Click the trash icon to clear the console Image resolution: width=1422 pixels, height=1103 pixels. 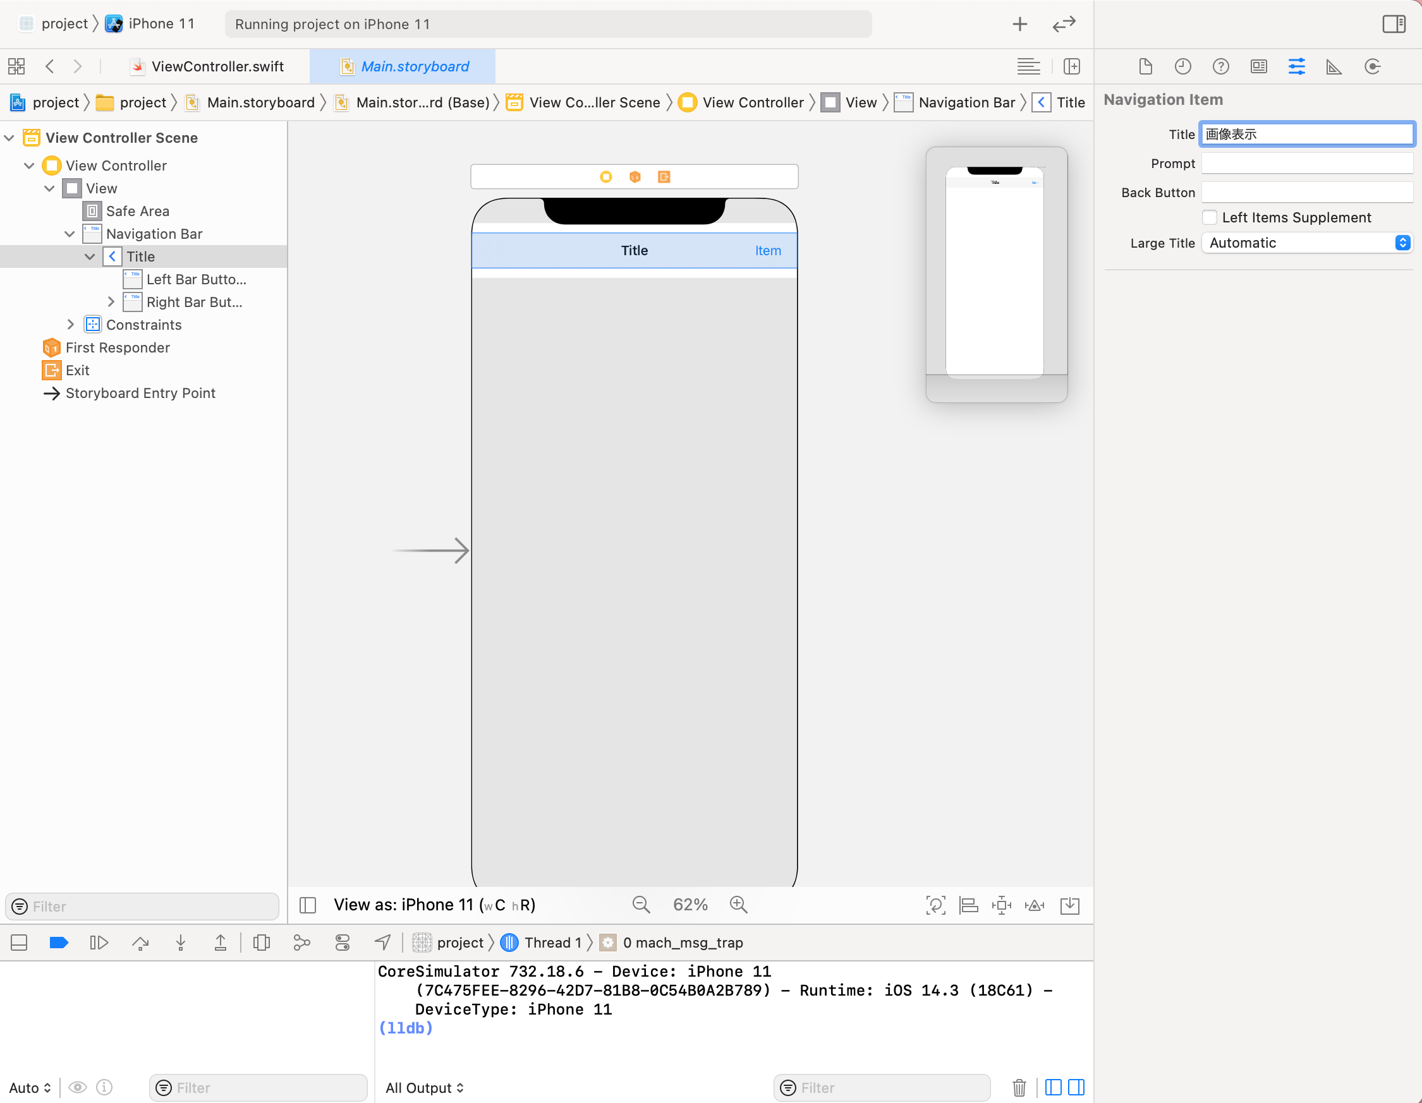(1019, 1087)
